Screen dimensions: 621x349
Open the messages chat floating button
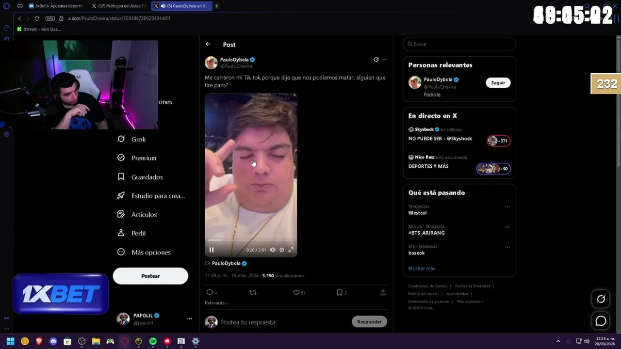[x=601, y=321]
